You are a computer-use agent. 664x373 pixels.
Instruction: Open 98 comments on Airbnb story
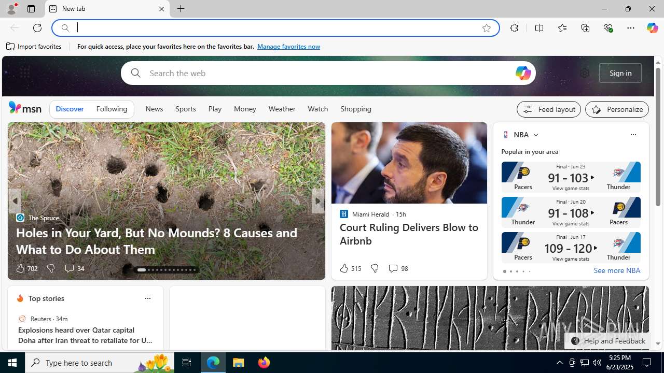tap(398, 268)
